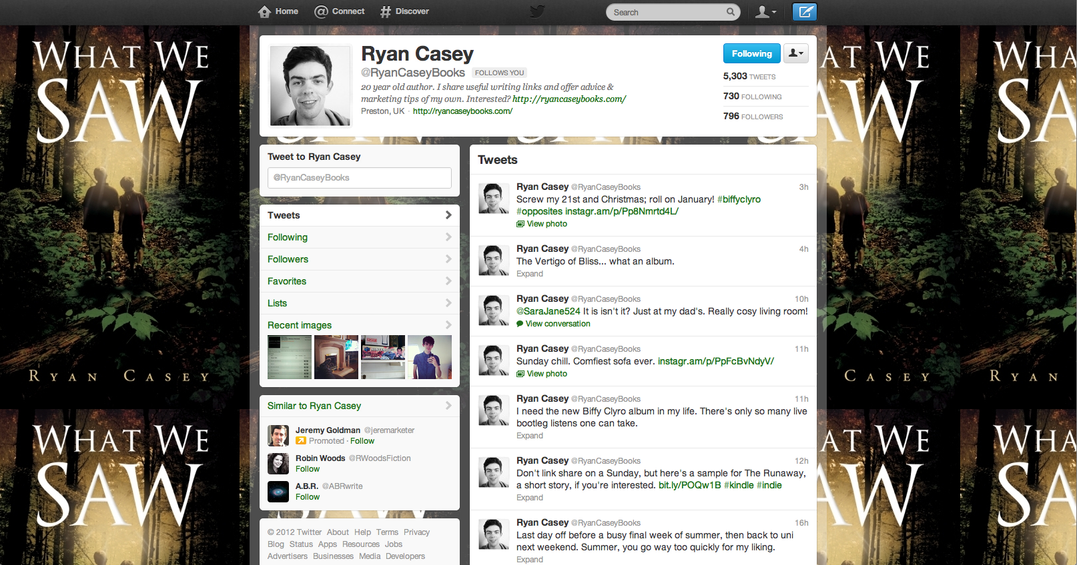Click View photo on the Sunday chill tweet
This screenshot has height=565, width=1077.
tap(542, 374)
